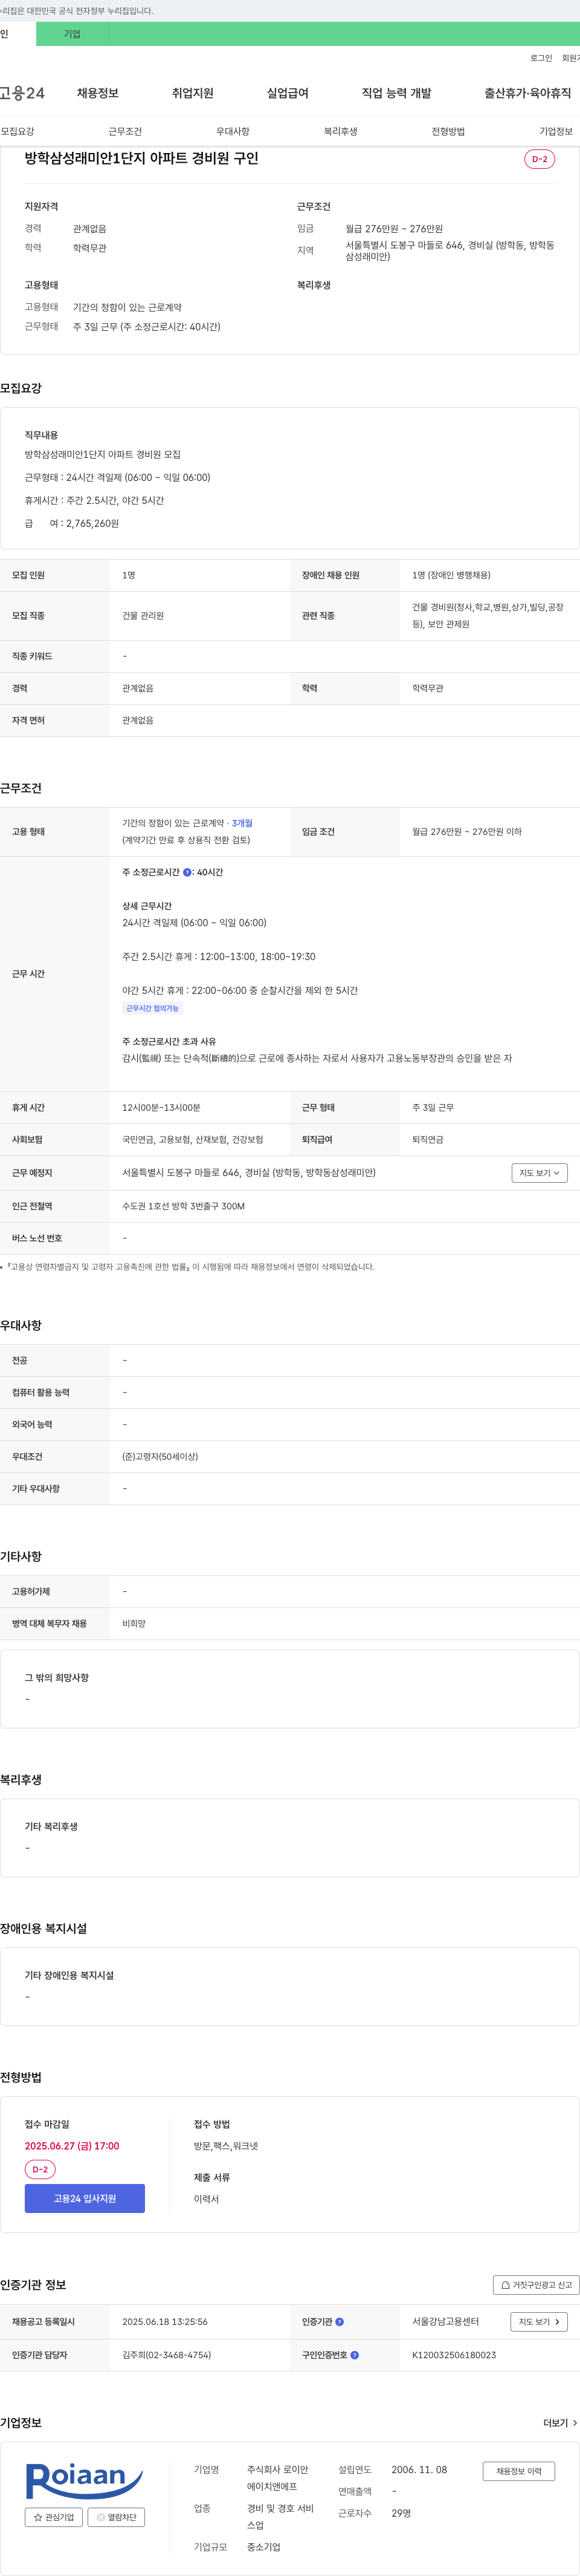Open 채용정보 이력 for the company

tap(519, 2471)
